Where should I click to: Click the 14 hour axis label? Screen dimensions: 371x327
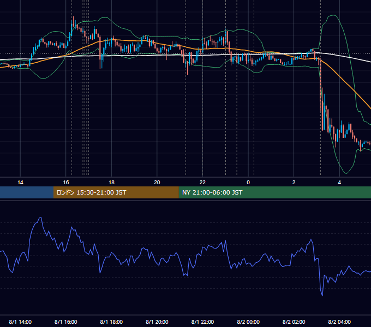(20, 183)
